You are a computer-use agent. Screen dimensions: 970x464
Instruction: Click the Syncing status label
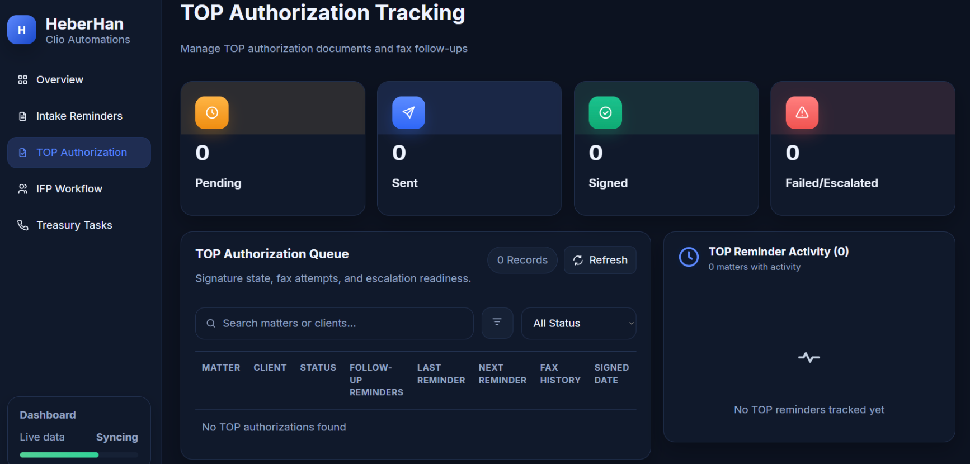[x=117, y=437]
